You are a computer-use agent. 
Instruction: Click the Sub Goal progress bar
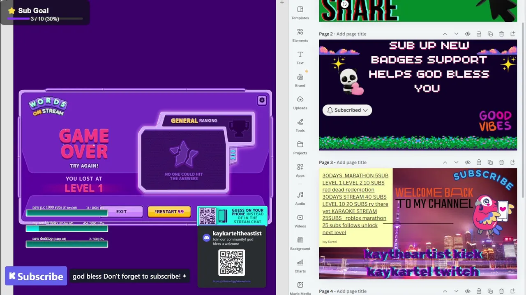45,19
